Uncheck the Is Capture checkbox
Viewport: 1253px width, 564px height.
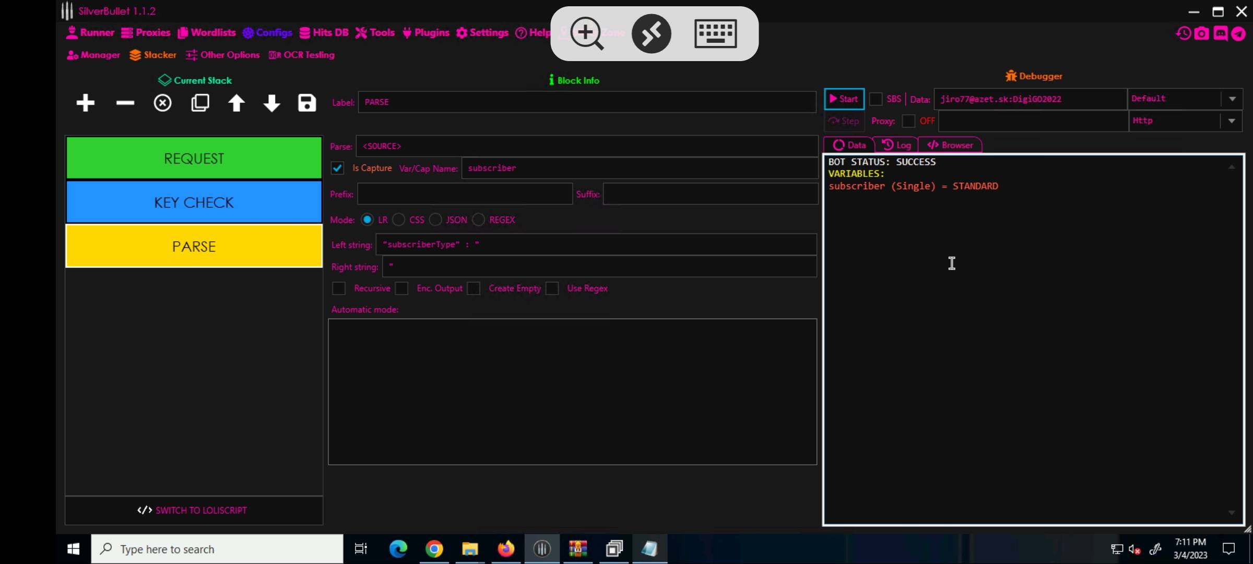pyautogui.click(x=337, y=168)
